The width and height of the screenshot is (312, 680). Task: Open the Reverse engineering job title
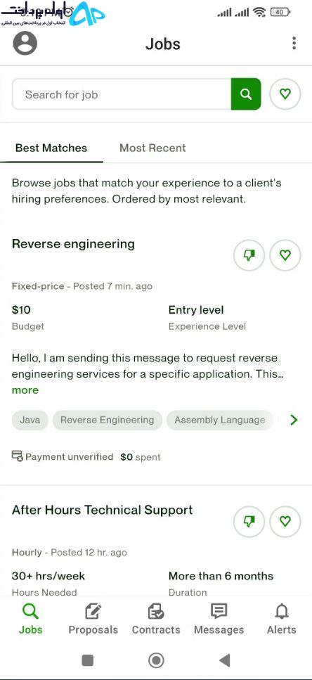tap(73, 244)
